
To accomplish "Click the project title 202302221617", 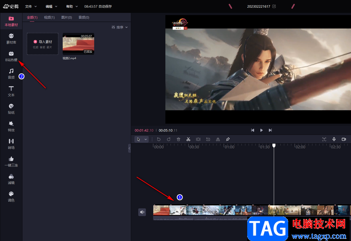I will (x=259, y=6).
